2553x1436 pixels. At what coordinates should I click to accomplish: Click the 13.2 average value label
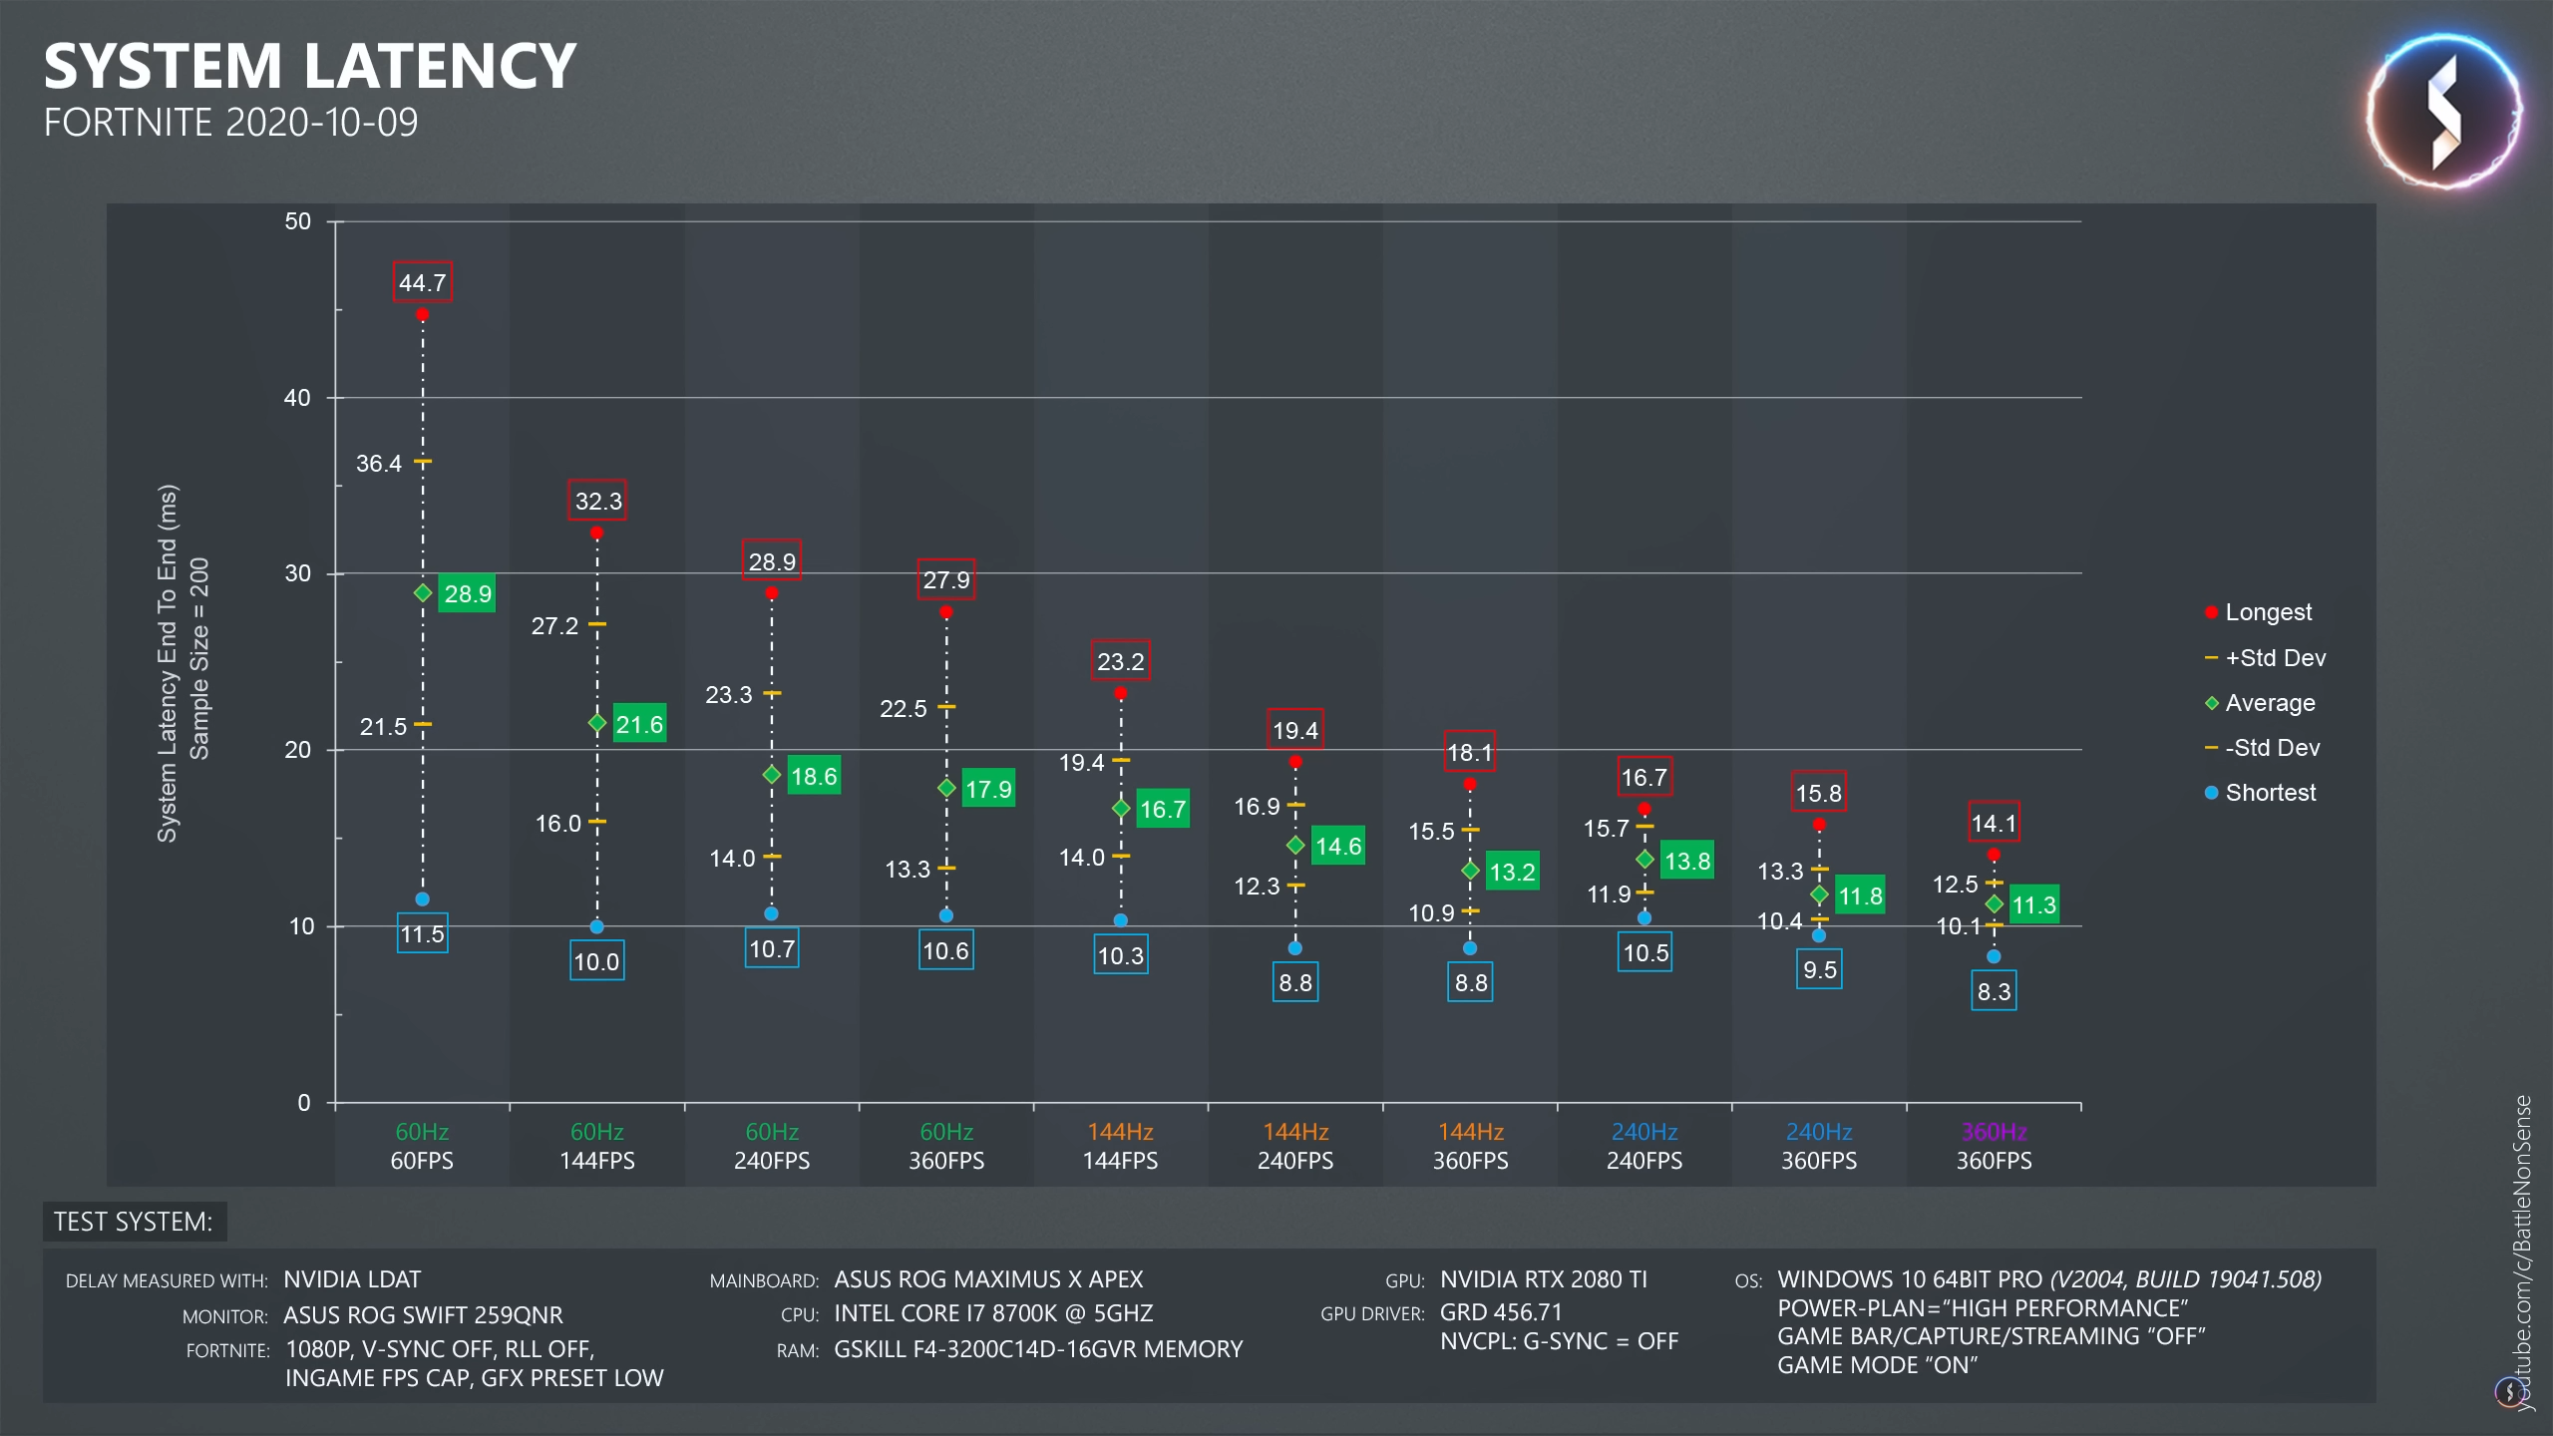tap(1513, 872)
